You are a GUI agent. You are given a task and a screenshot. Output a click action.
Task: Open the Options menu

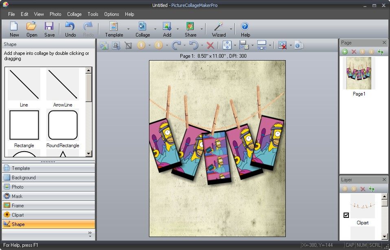pos(112,14)
